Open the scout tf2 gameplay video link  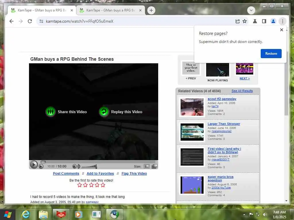tap(222, 99)
